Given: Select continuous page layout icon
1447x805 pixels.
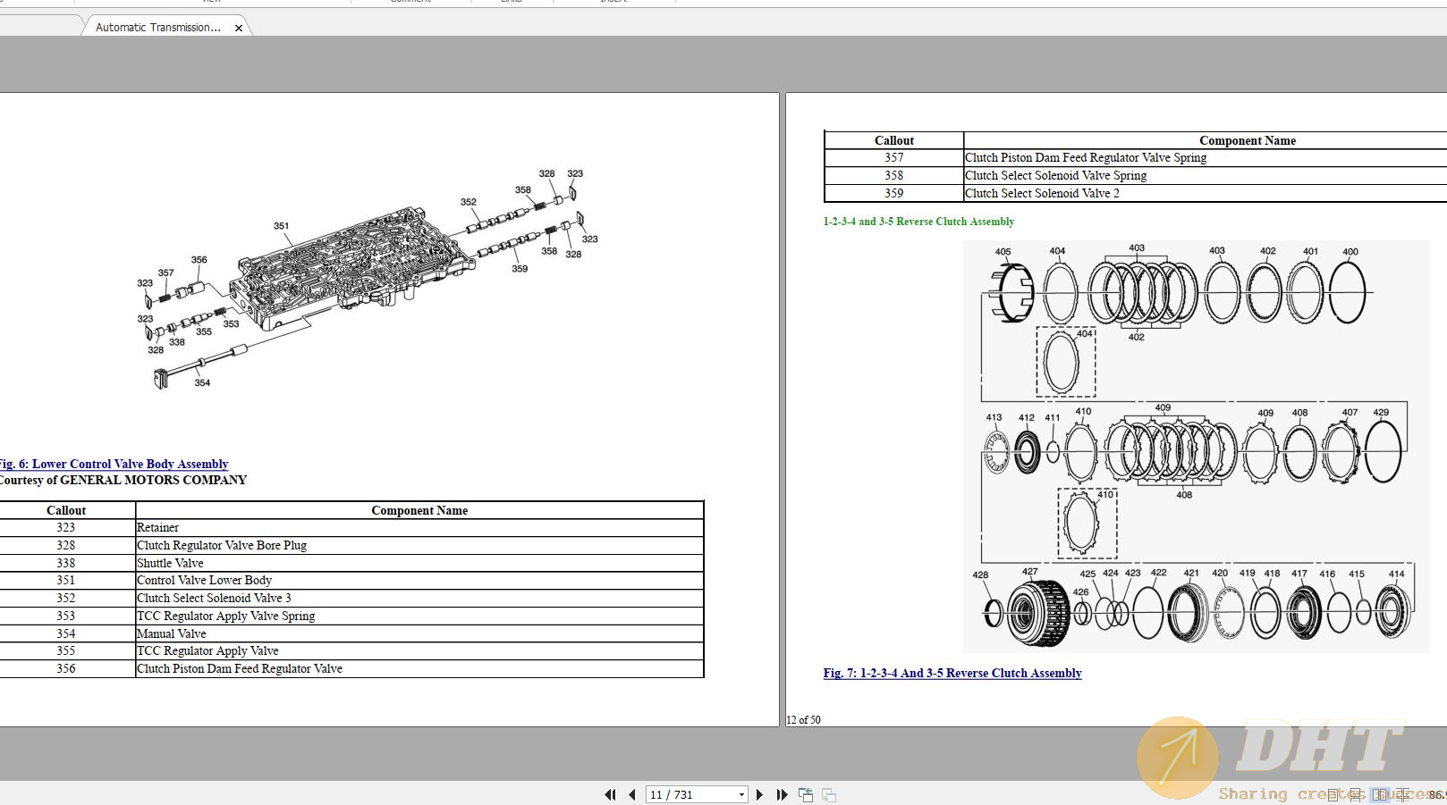Looking at the screenshot, I should click(x=1355, y=794).
